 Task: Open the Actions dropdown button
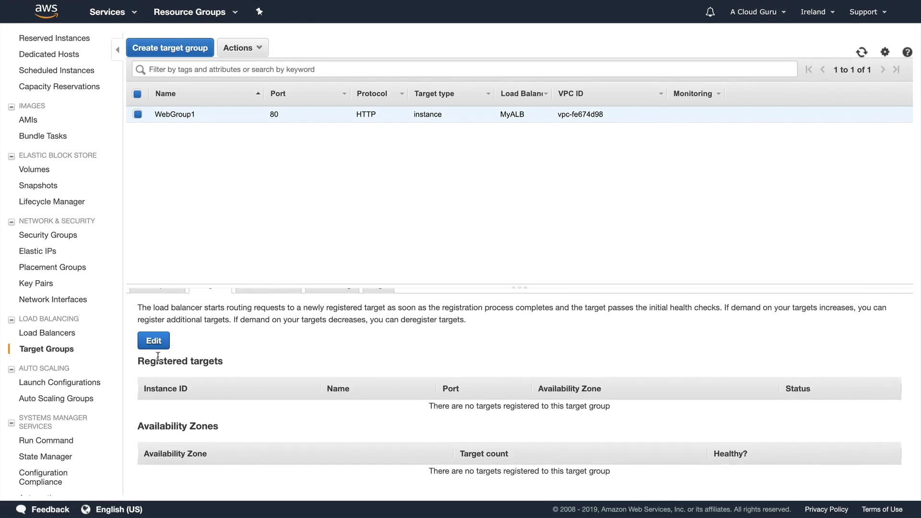tap(242, 48)
